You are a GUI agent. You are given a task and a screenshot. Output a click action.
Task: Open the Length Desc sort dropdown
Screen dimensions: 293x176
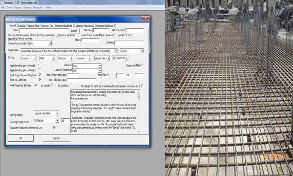point(108,58)
